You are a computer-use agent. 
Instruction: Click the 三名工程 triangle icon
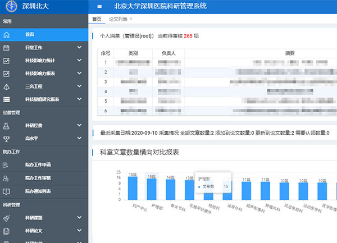6,86
